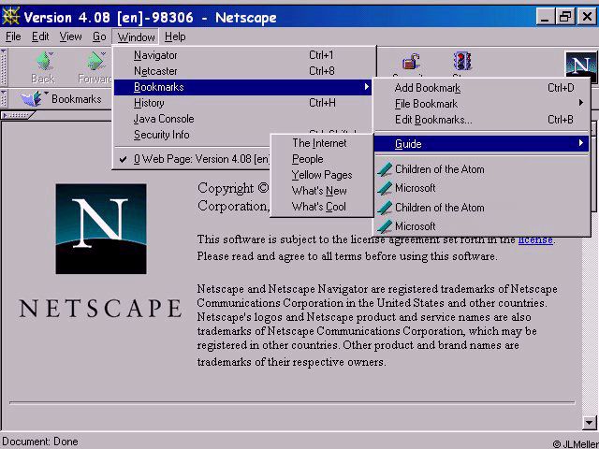Click the second Microsoft bookmark icon

click(x=385, y=226)
